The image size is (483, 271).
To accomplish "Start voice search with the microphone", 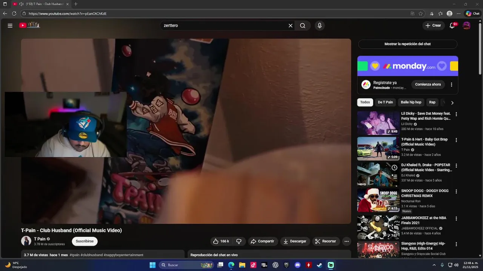I will (320, 26).
